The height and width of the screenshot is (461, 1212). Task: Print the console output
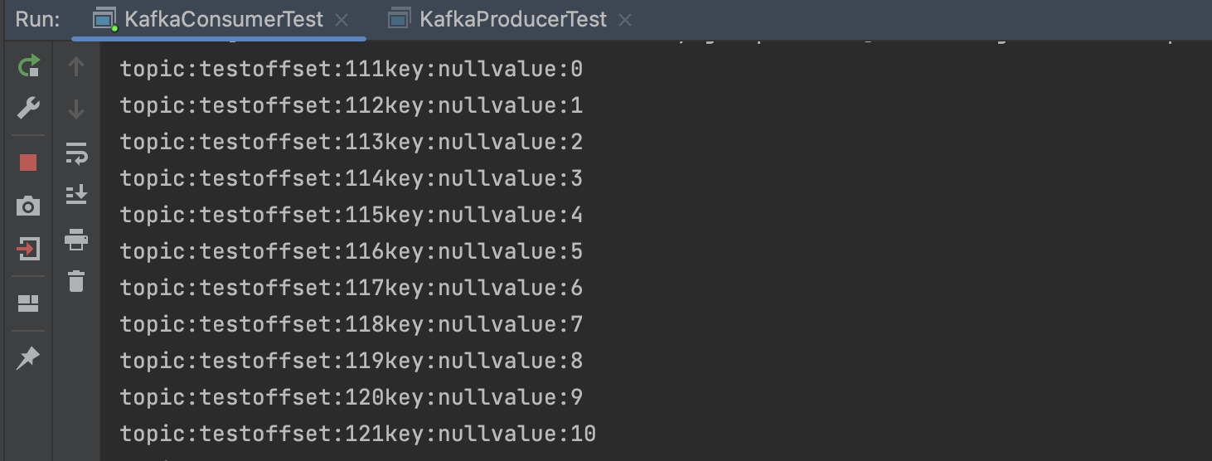[x=76, y=240]
